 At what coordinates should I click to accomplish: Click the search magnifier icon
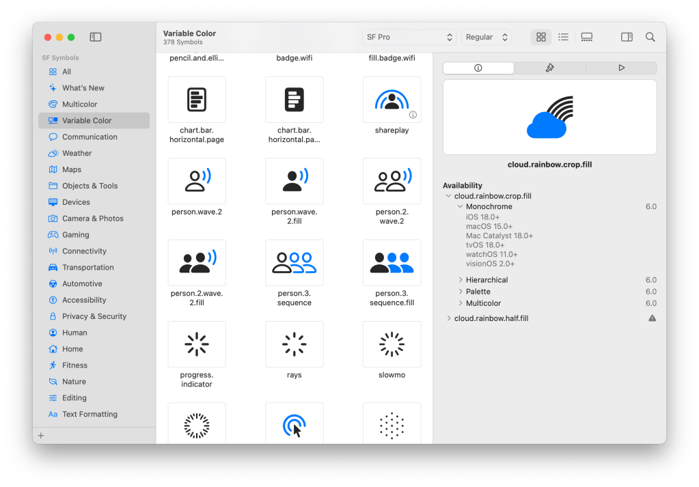[x=650, y=38]
